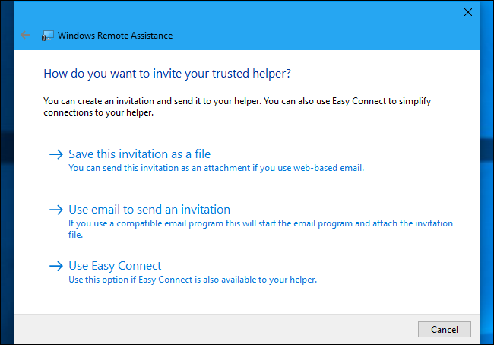Choose Save this invitation as a file
The width and height of the screenshot is (494, 345).
[x=139, y=154]
